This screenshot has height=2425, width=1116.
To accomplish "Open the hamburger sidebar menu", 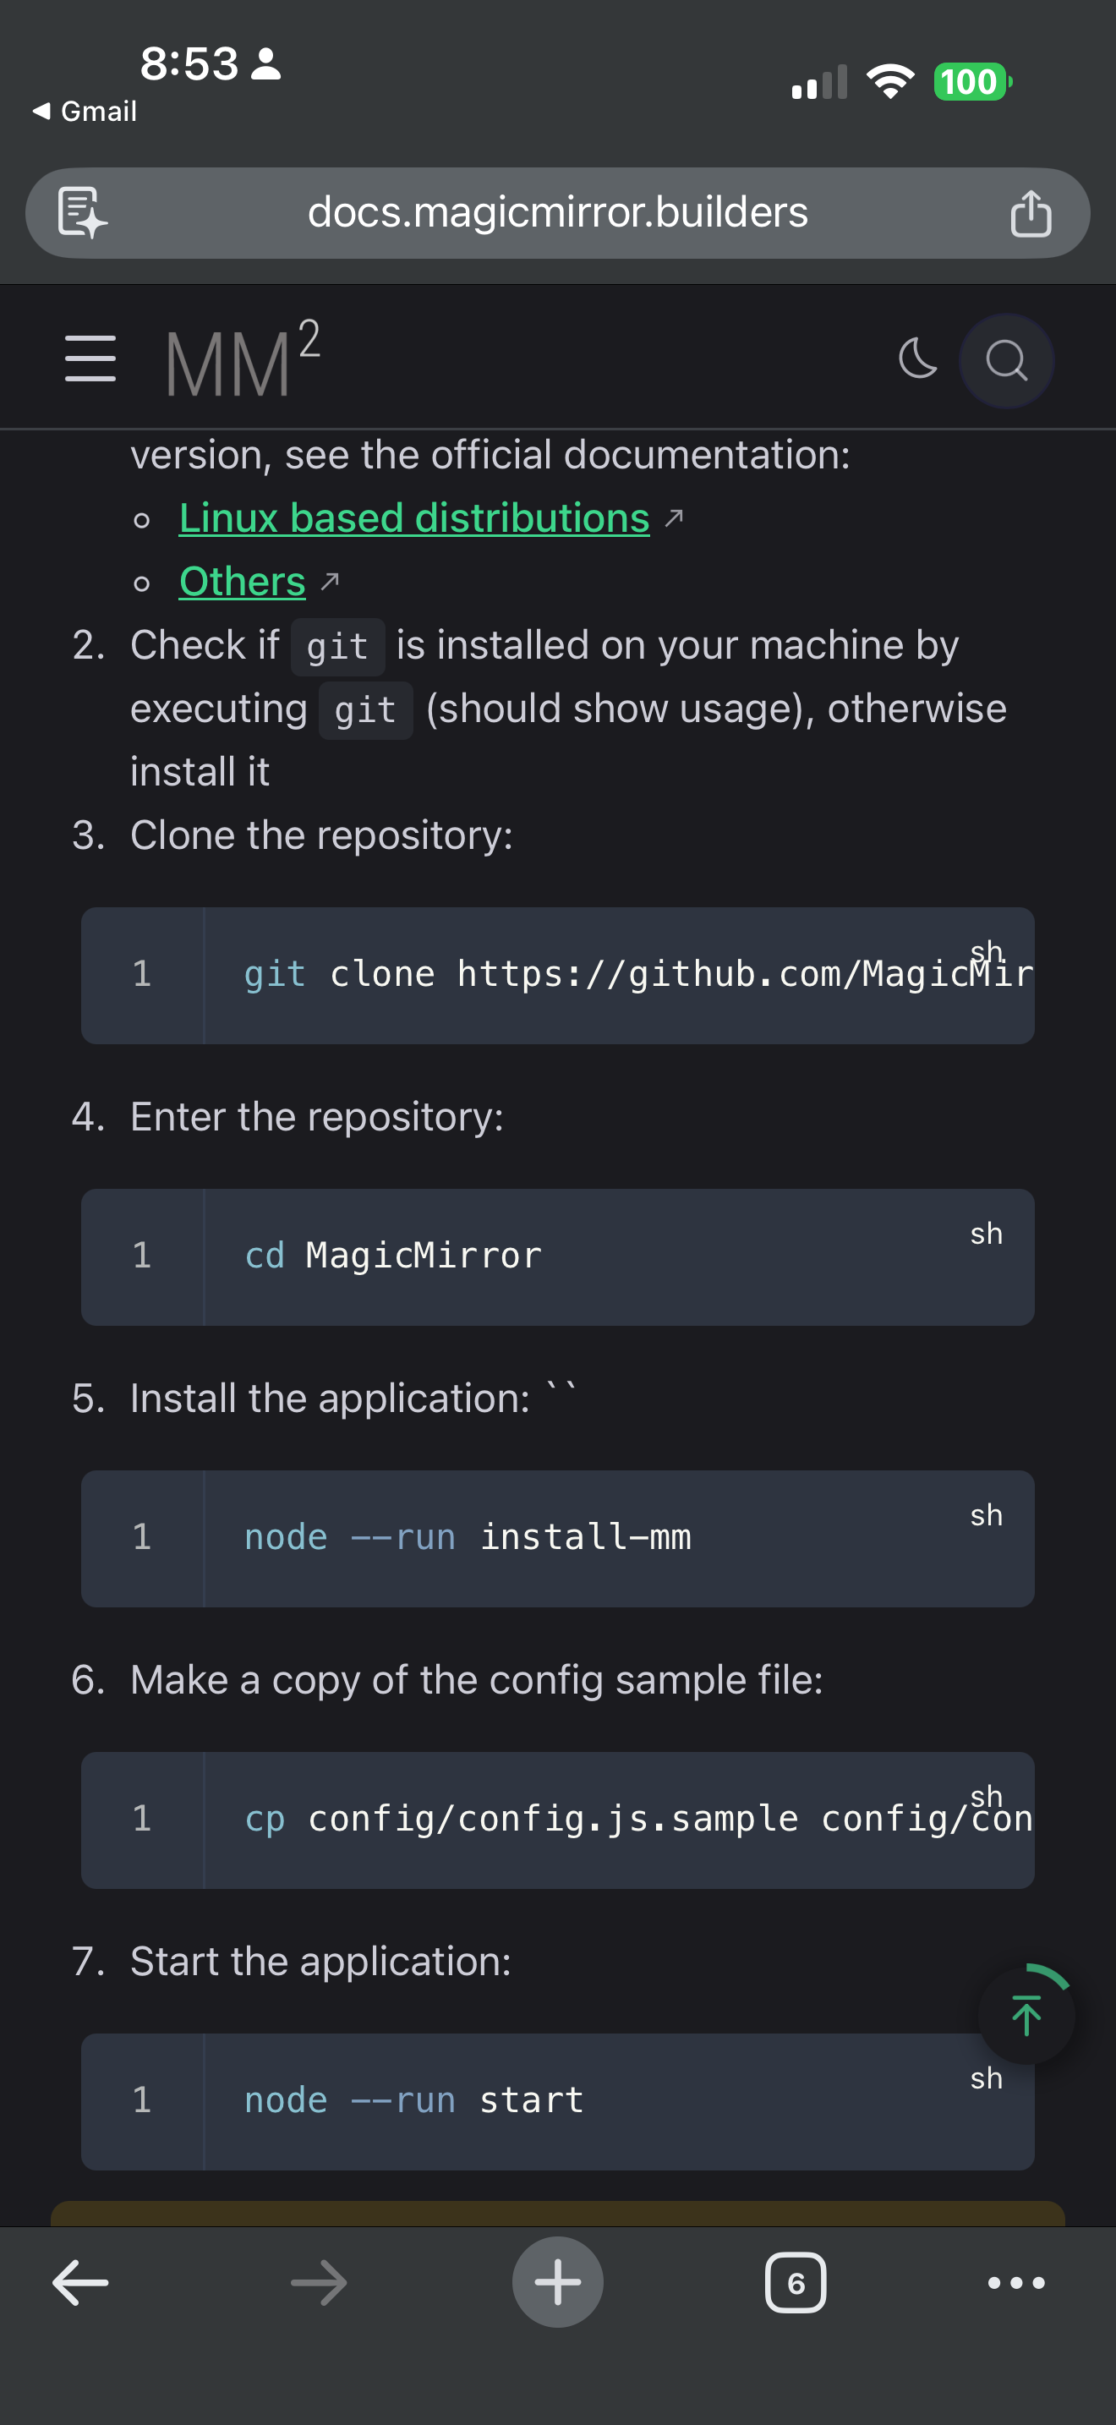I will tap(90, 359).
